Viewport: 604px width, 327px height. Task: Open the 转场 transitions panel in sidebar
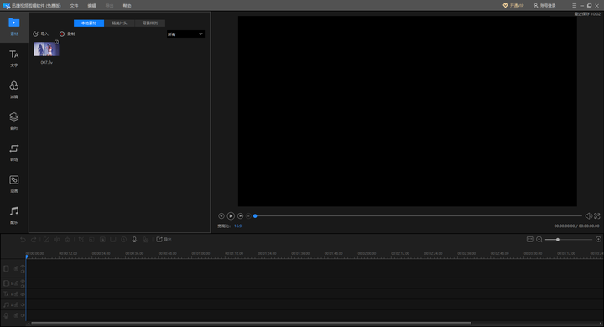pyautogui.click(x=14, y=153)
